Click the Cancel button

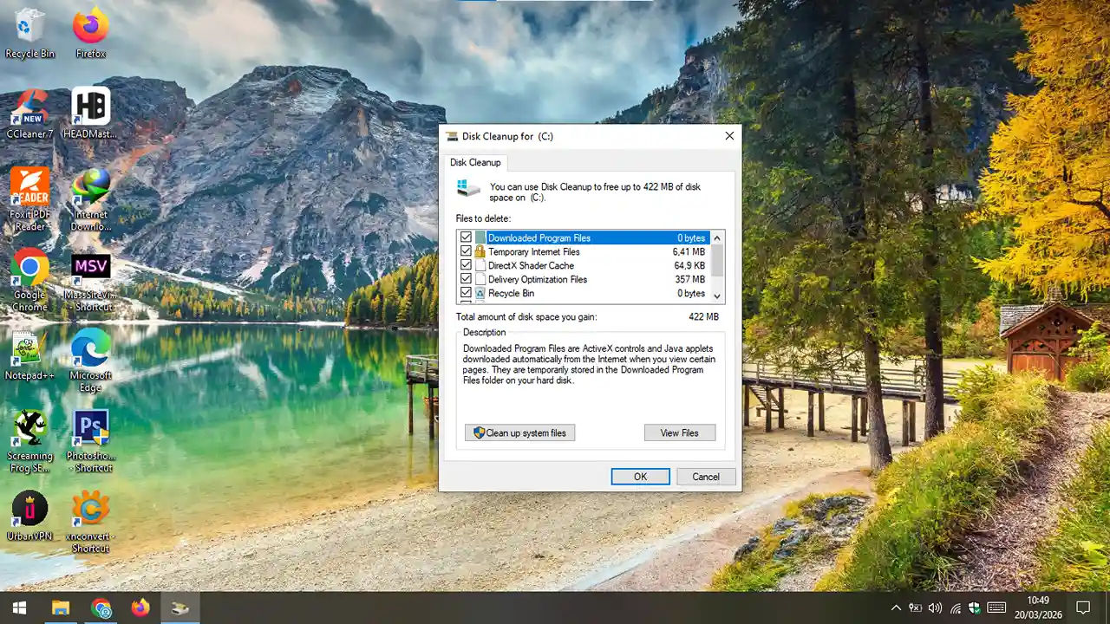pos(706,477)
